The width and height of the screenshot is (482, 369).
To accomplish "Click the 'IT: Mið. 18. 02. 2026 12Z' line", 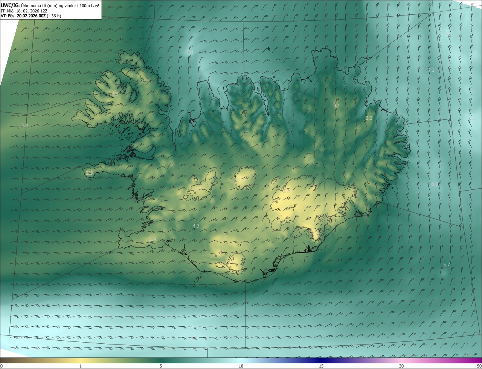I will tap(24, 11).
